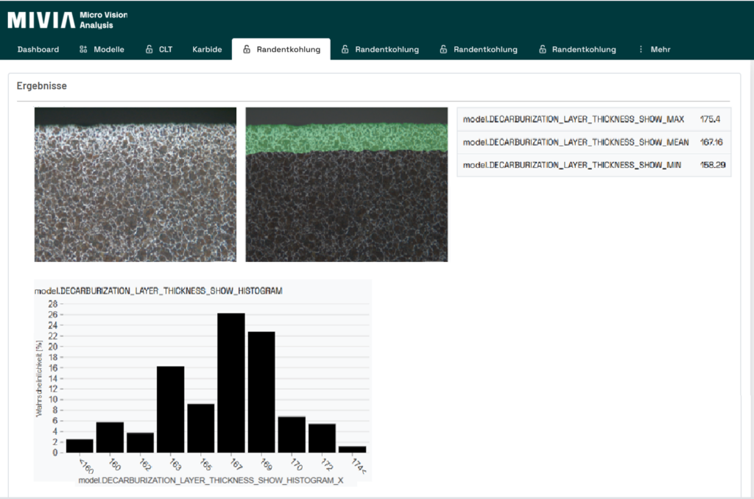
Task: Click the lock icon on the last Randentkohlung tab
Action: 543,49
